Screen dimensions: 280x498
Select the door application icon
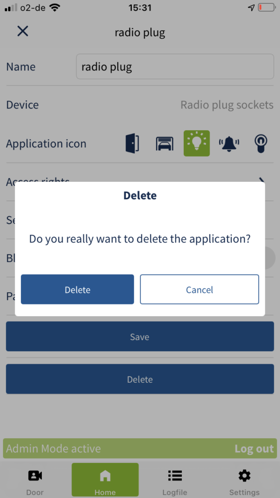(x=132, y=143)
